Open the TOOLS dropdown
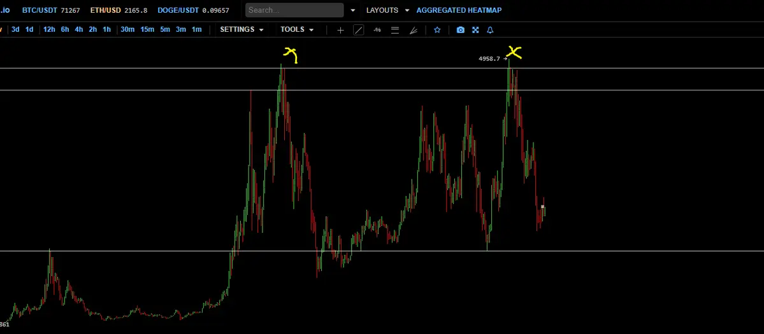 pos(297,30)
